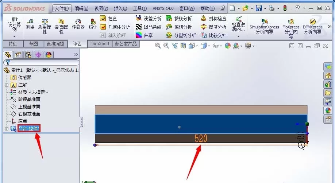This screenshot has height=183, width=335.
Task: Toggle the 几何体分析 checkbox
Action: [x=103, y=27]
